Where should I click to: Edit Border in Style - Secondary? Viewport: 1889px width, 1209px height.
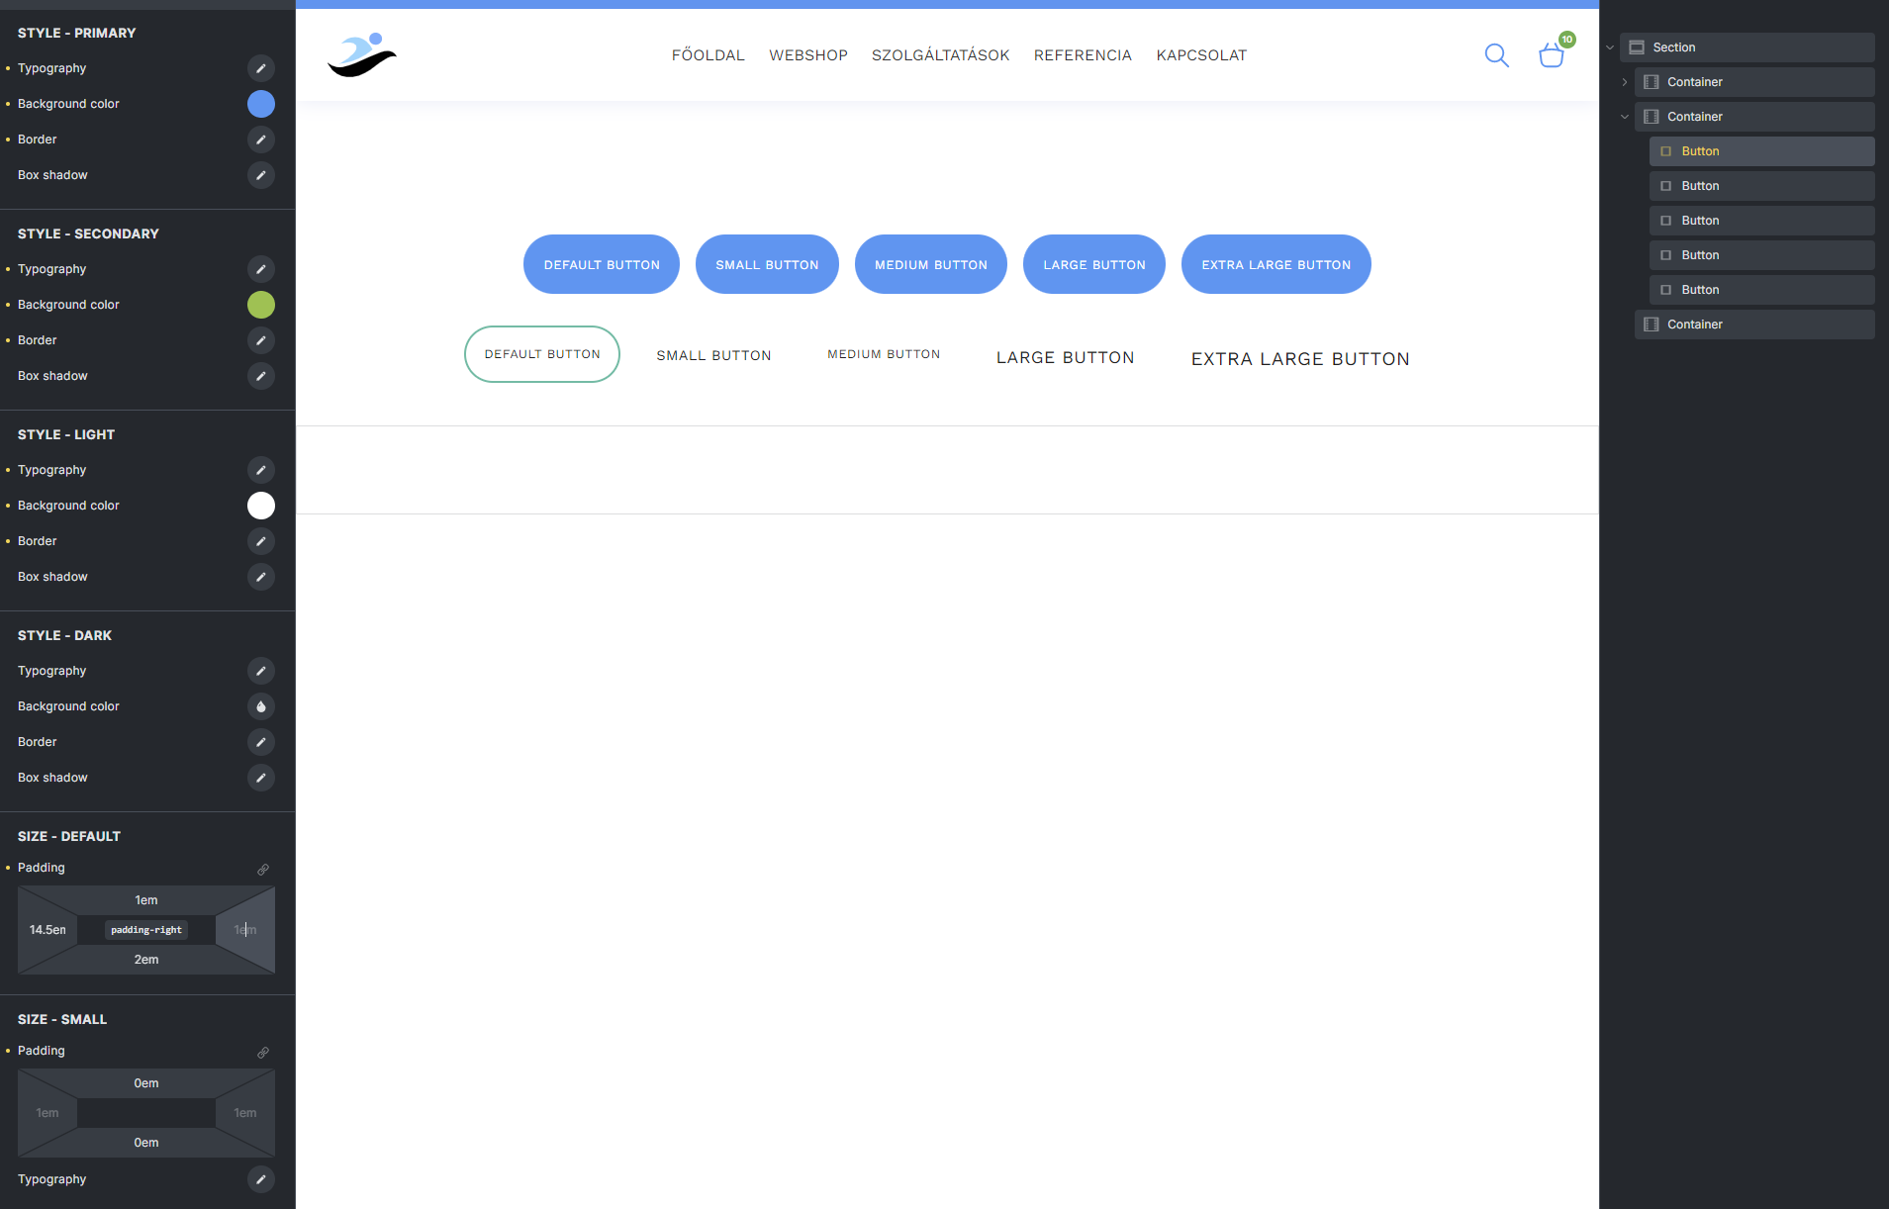(261, 340)
